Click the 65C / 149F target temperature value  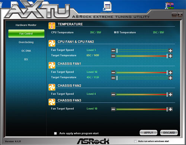(93, 55)
